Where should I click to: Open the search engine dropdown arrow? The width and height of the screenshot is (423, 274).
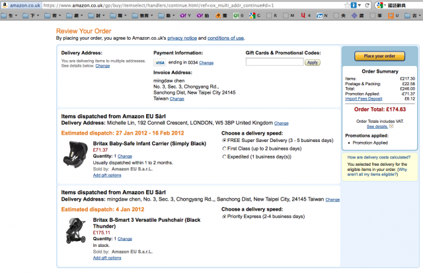coord(384,5)
